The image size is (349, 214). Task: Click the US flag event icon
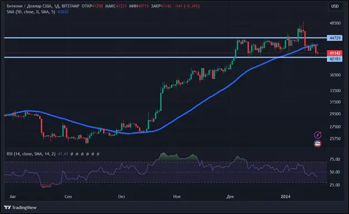coord(318,143)
